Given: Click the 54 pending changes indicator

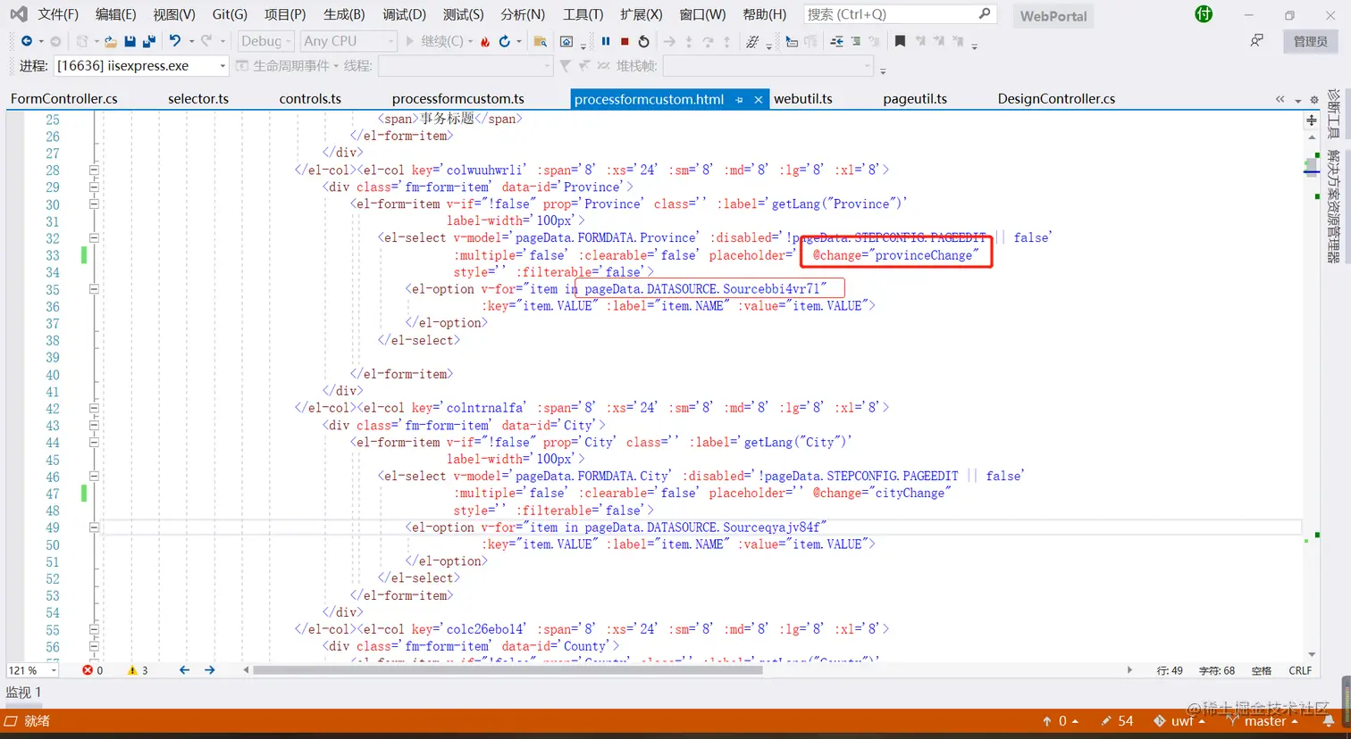Looking at the screenshot, I should click(1117, 721).
